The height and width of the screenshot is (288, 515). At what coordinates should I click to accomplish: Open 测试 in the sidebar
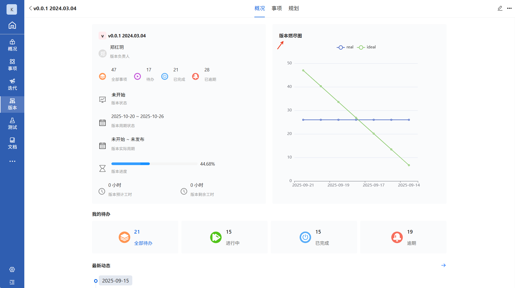pos(12,124)
